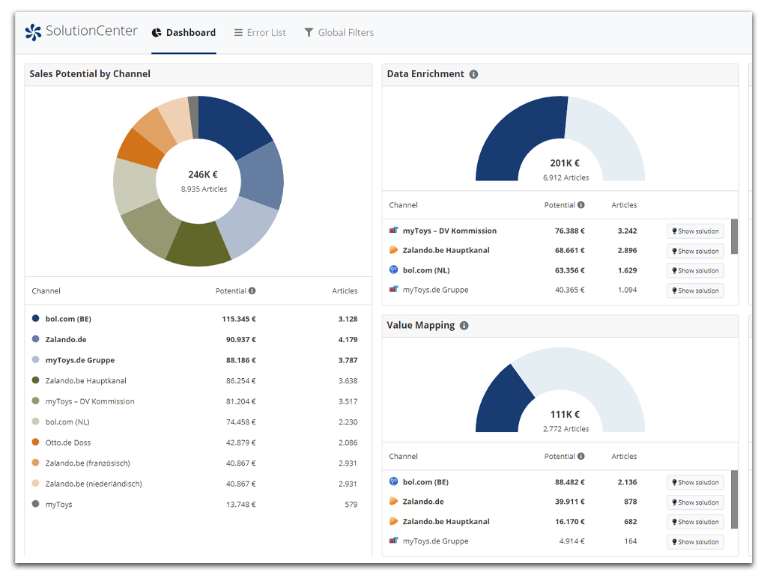Image resolution: width=767 pixels, height=575 pixels.
Task: Click the myToys.de Gruppe channel icon in Data Enrichment
Action: coord(393,290)
